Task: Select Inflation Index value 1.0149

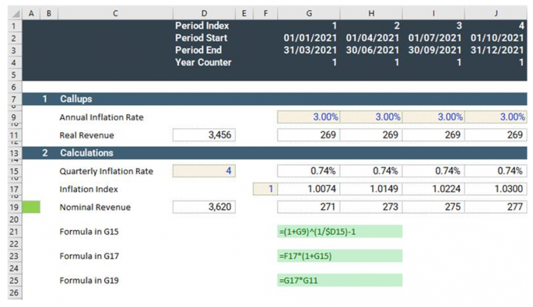Action: pos(371,189)
